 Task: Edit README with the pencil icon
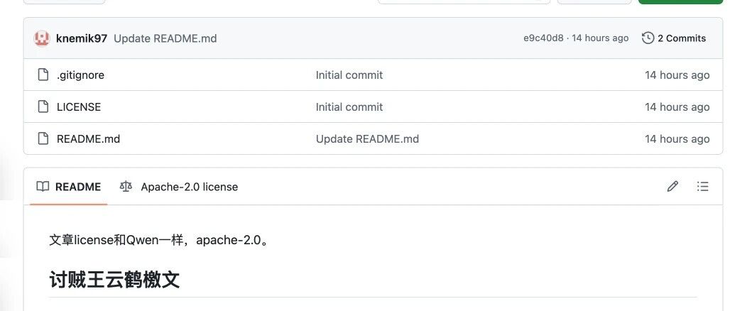[x=672, y=187]
